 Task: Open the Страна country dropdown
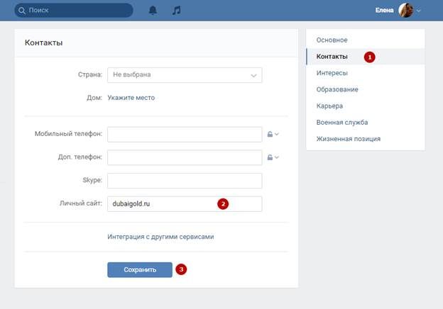[x=185, y=74]
